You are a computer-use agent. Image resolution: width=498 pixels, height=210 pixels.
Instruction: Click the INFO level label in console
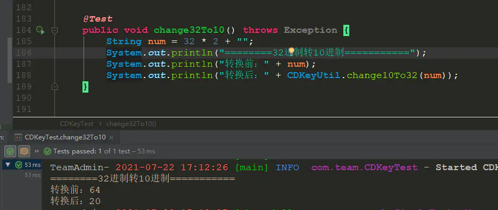click(x=287, y=167)
